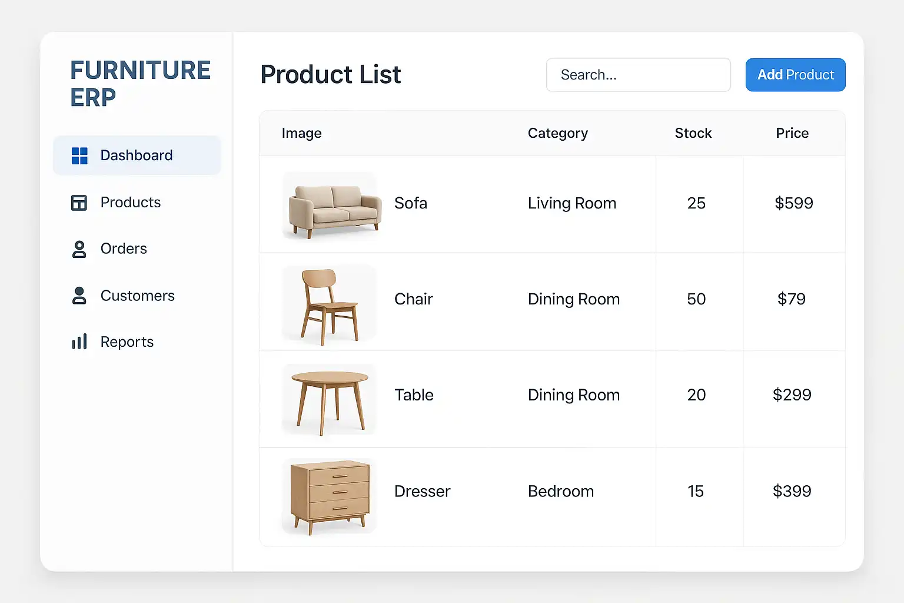Screen dimensions: 904x603
Task: Select the Chair product image
Action: click(330, 304)
